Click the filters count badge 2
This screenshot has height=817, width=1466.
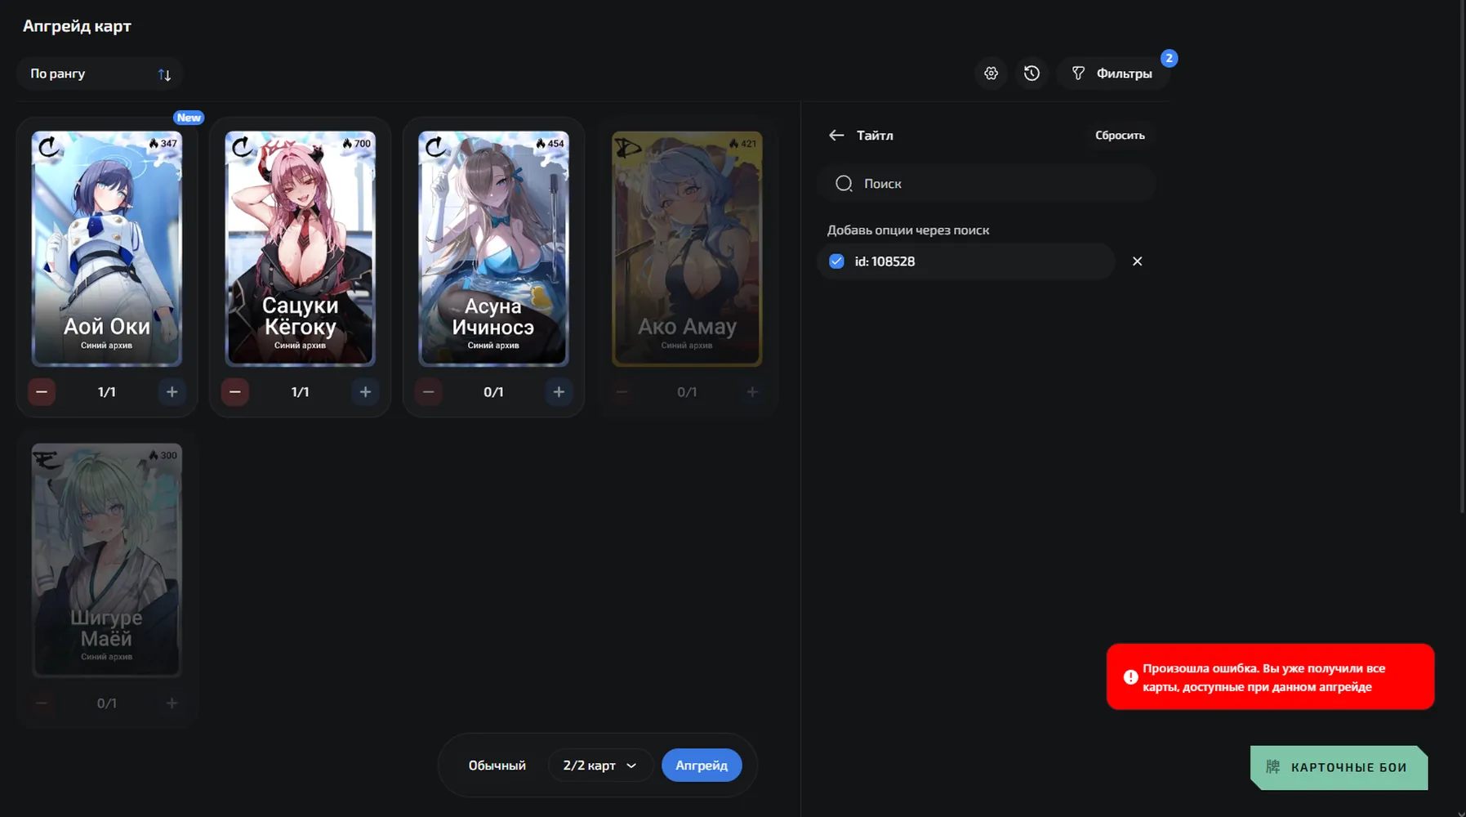coord(1169,58)
